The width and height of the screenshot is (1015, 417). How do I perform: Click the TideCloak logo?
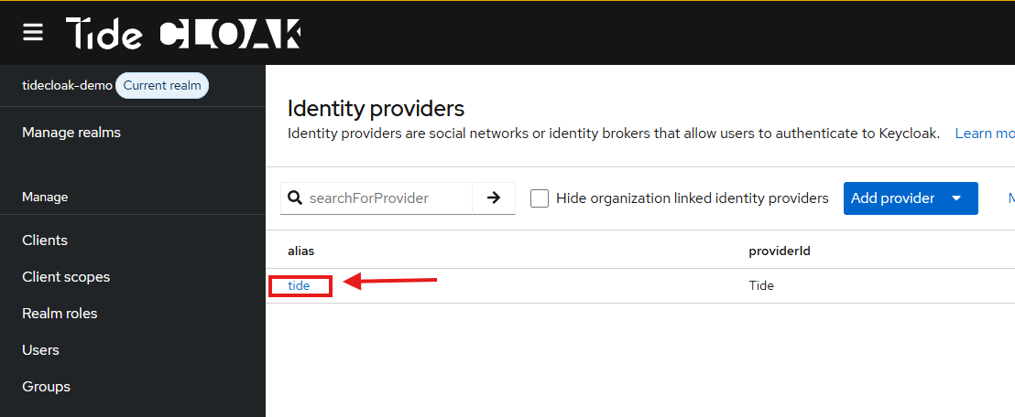click(x=183, y=34)
